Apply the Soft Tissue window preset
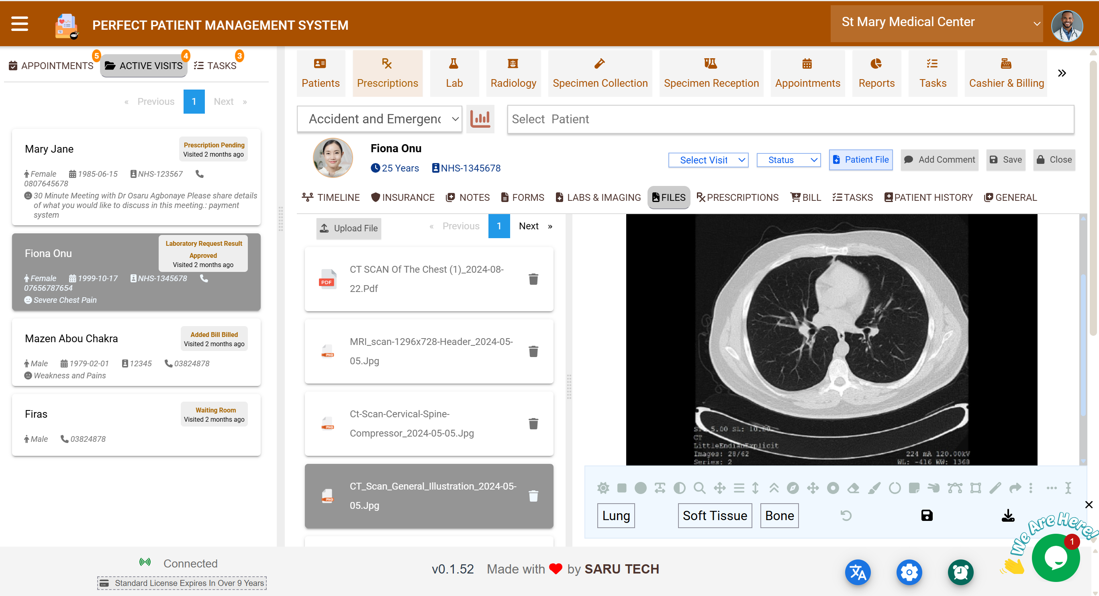The width and height of the screenshot is (1099, 596). [x=715, y=515]
